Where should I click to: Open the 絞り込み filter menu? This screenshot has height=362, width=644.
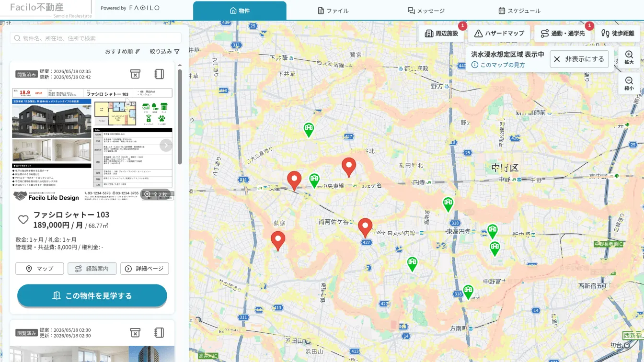[164, 51]
